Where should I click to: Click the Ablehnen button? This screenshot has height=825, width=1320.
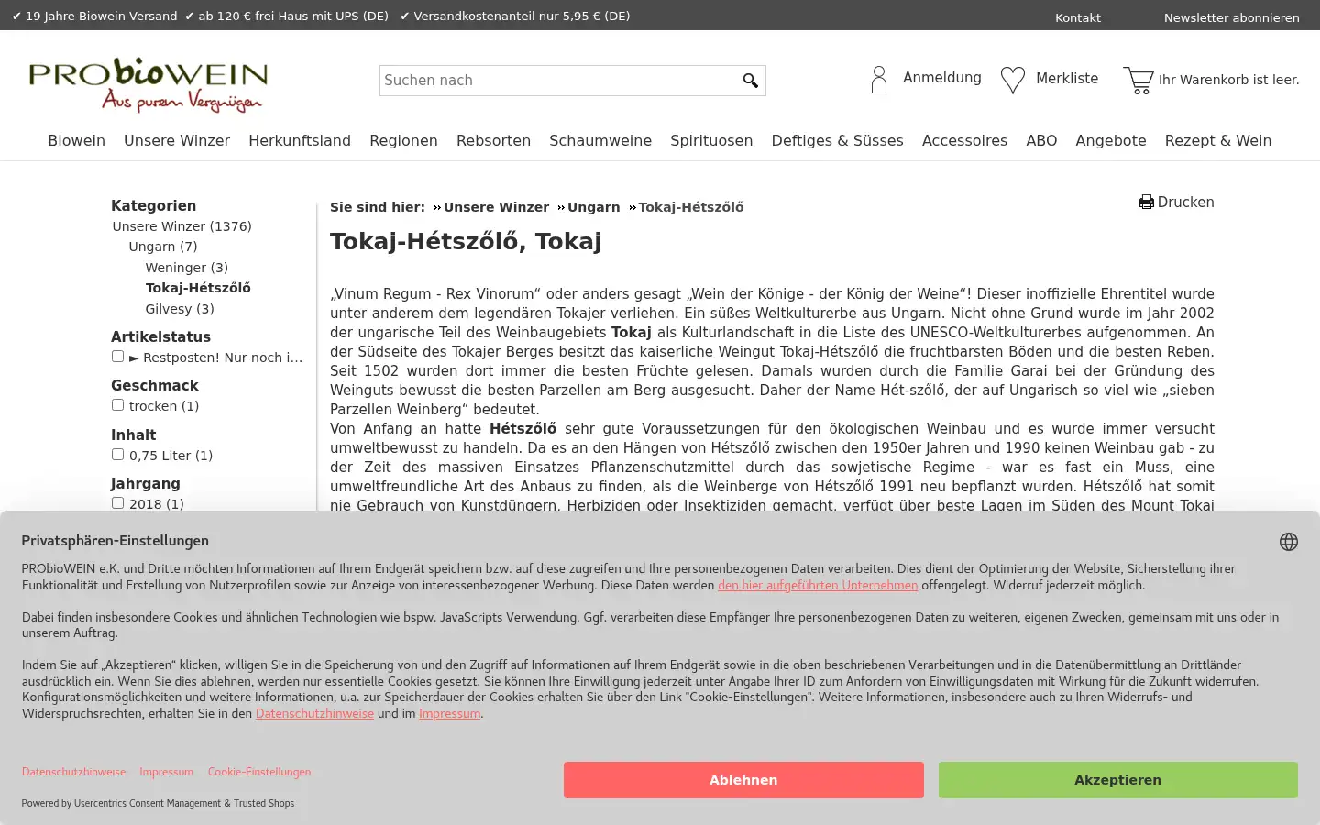(743, 780)
